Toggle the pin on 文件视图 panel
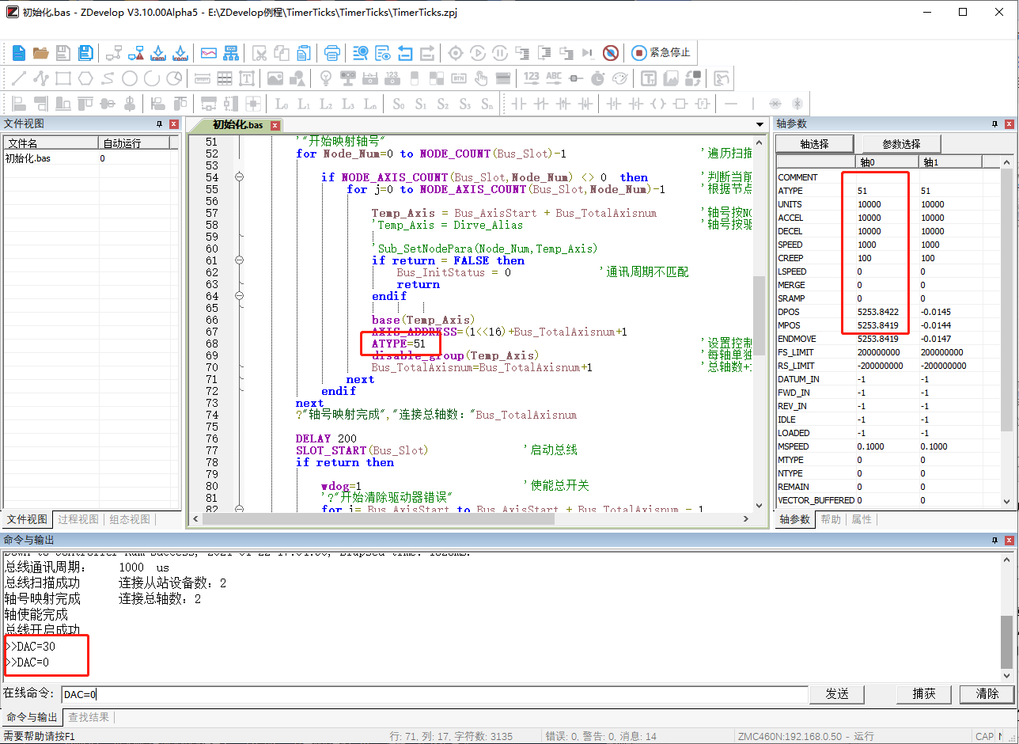Viewport: 1019px width, 744px height. point(159,124)
